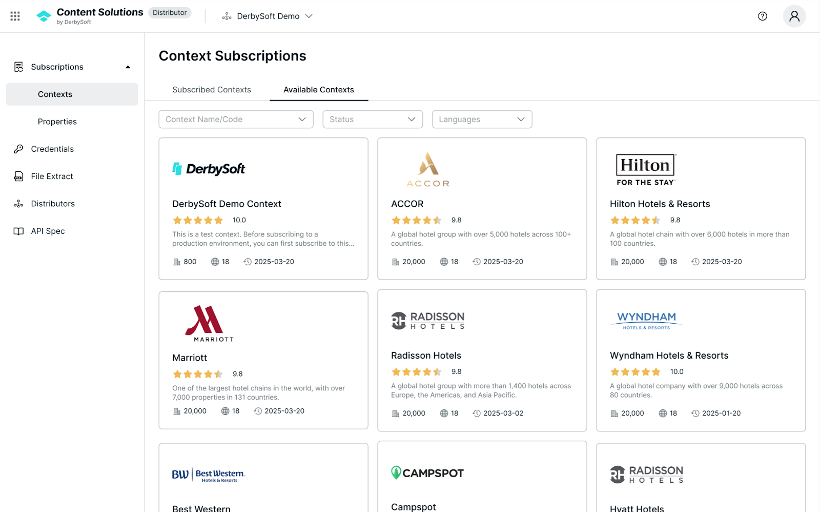Click the Content Solutions logo icon
This screenshot has height=512, width=820.
point(44,16)
